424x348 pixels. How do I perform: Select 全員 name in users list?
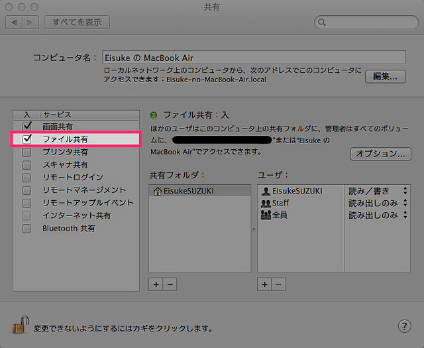click(x=280, y=215)
